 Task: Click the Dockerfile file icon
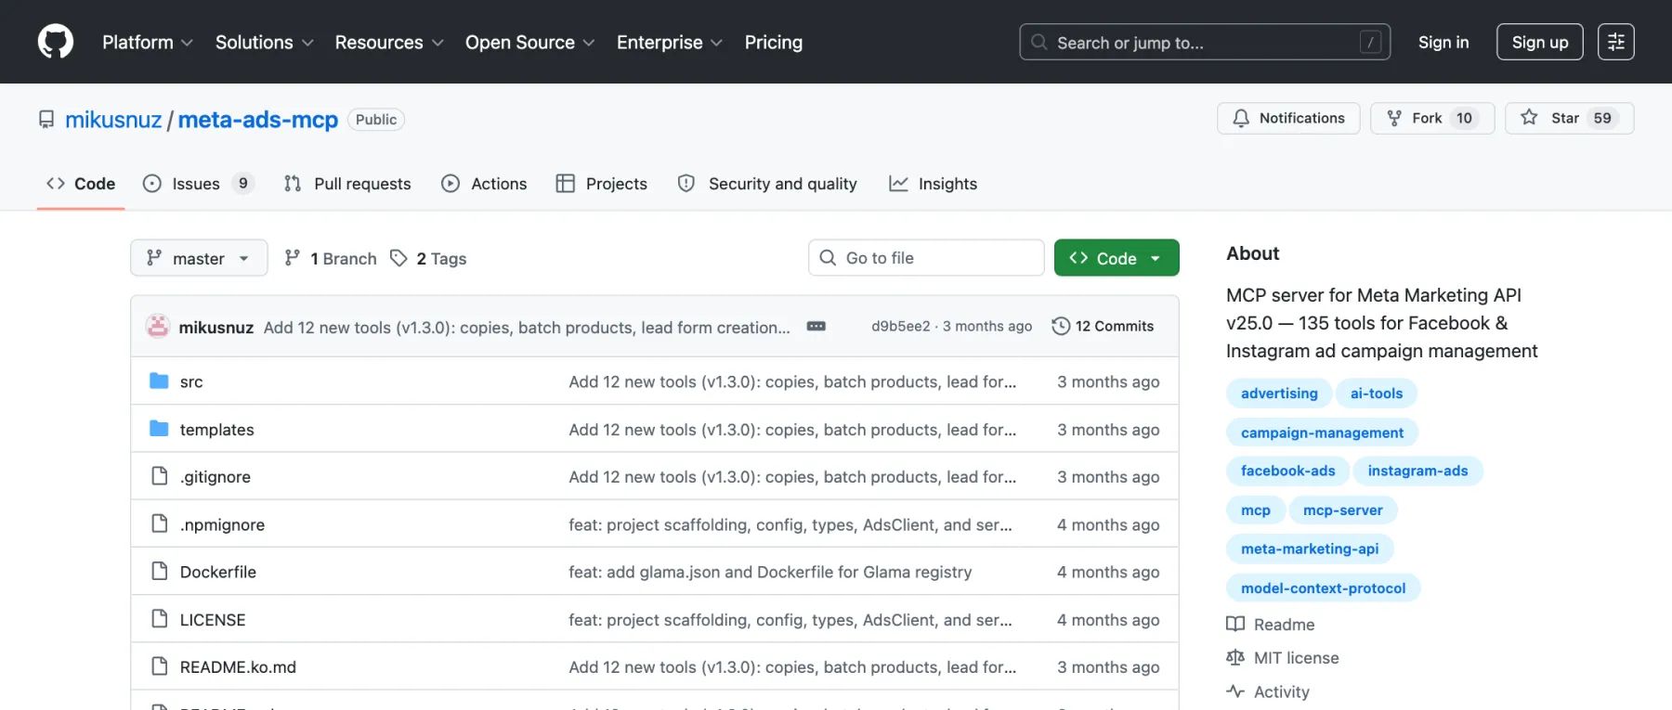160,571
